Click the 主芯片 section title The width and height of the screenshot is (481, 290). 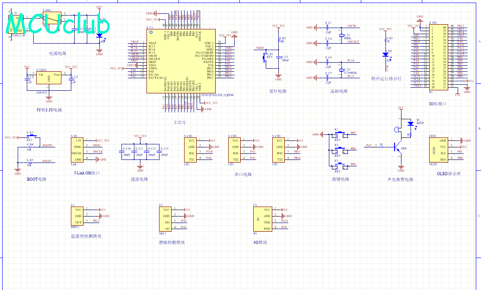(180, 122)
